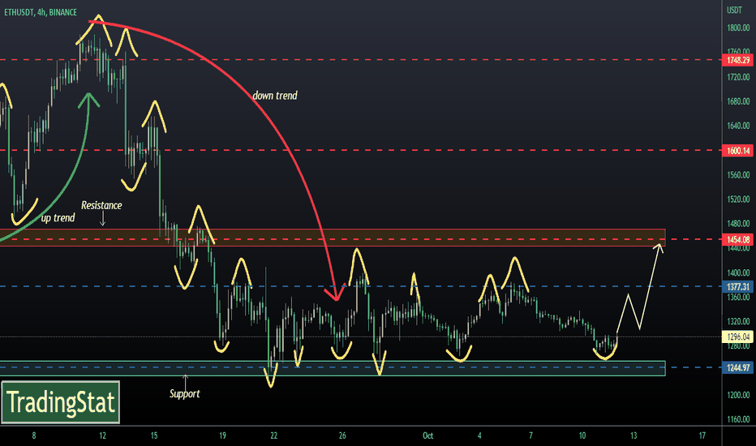Screen dimensions: 756x446
Task: Select the 1244.97 blue price label
Action: [737, 367]
